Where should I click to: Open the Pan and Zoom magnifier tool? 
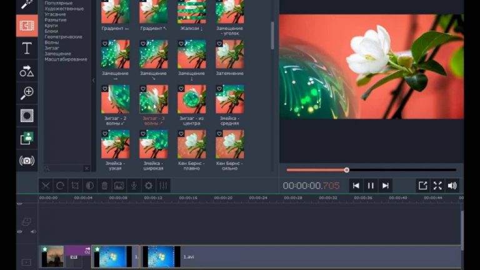pos(27,93)
